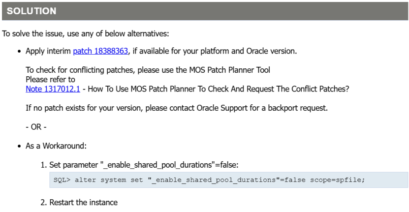Click the bullet marker before "Apply interim"
Screen dimensions: 409x212
coord(19,51)
